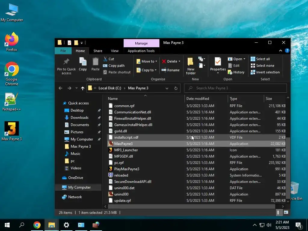Sort by Type column header

(x=246, y=99)
